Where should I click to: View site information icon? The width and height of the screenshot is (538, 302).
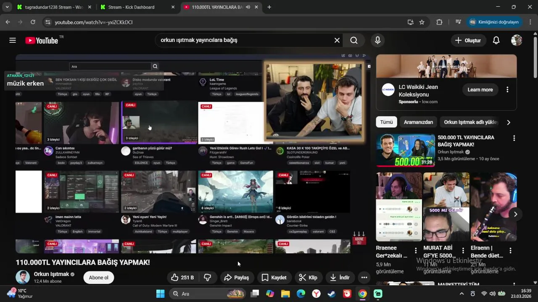point(47,22)
